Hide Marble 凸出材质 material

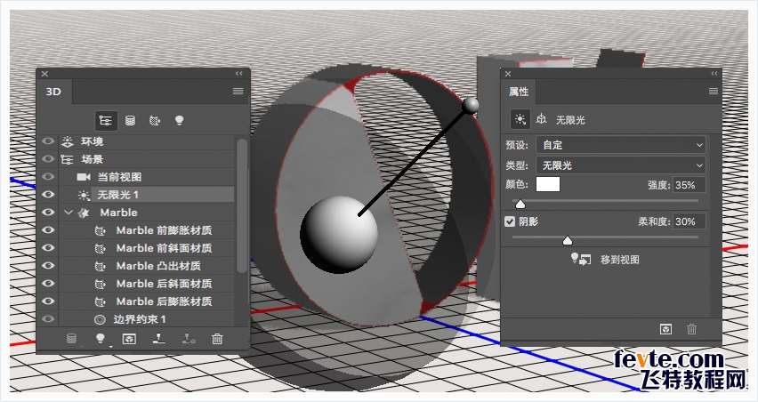(48, 266)
